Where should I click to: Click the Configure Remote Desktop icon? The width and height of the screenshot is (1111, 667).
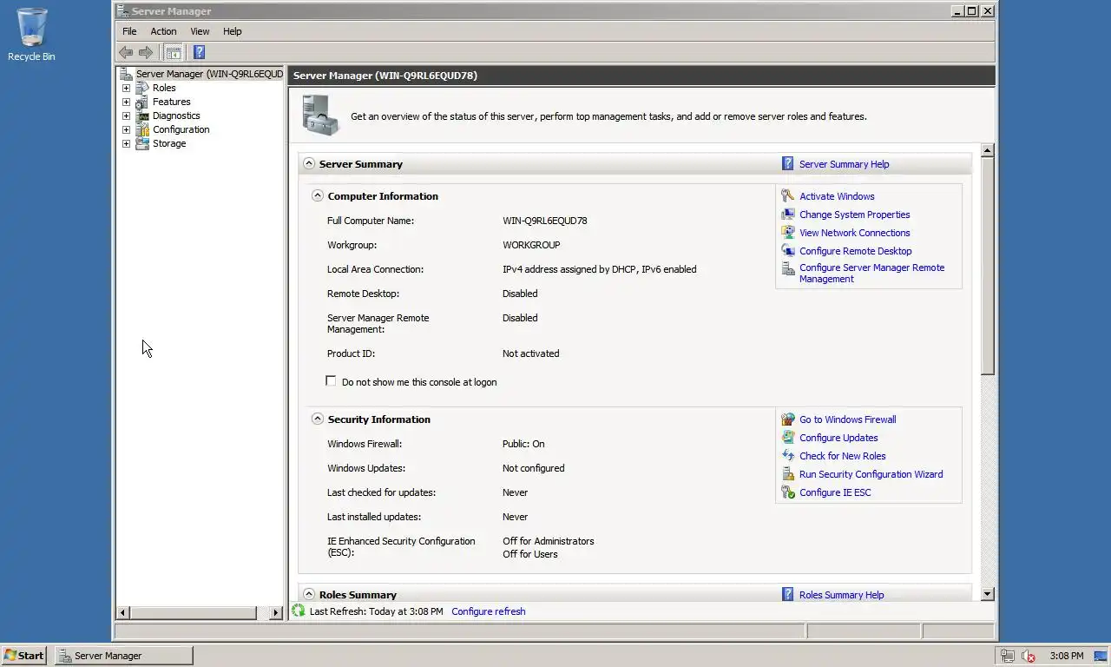click(787, 251)
